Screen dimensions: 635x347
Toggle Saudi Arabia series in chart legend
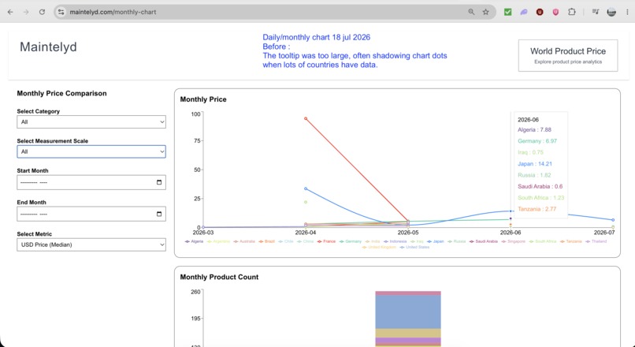pos(484,241)
